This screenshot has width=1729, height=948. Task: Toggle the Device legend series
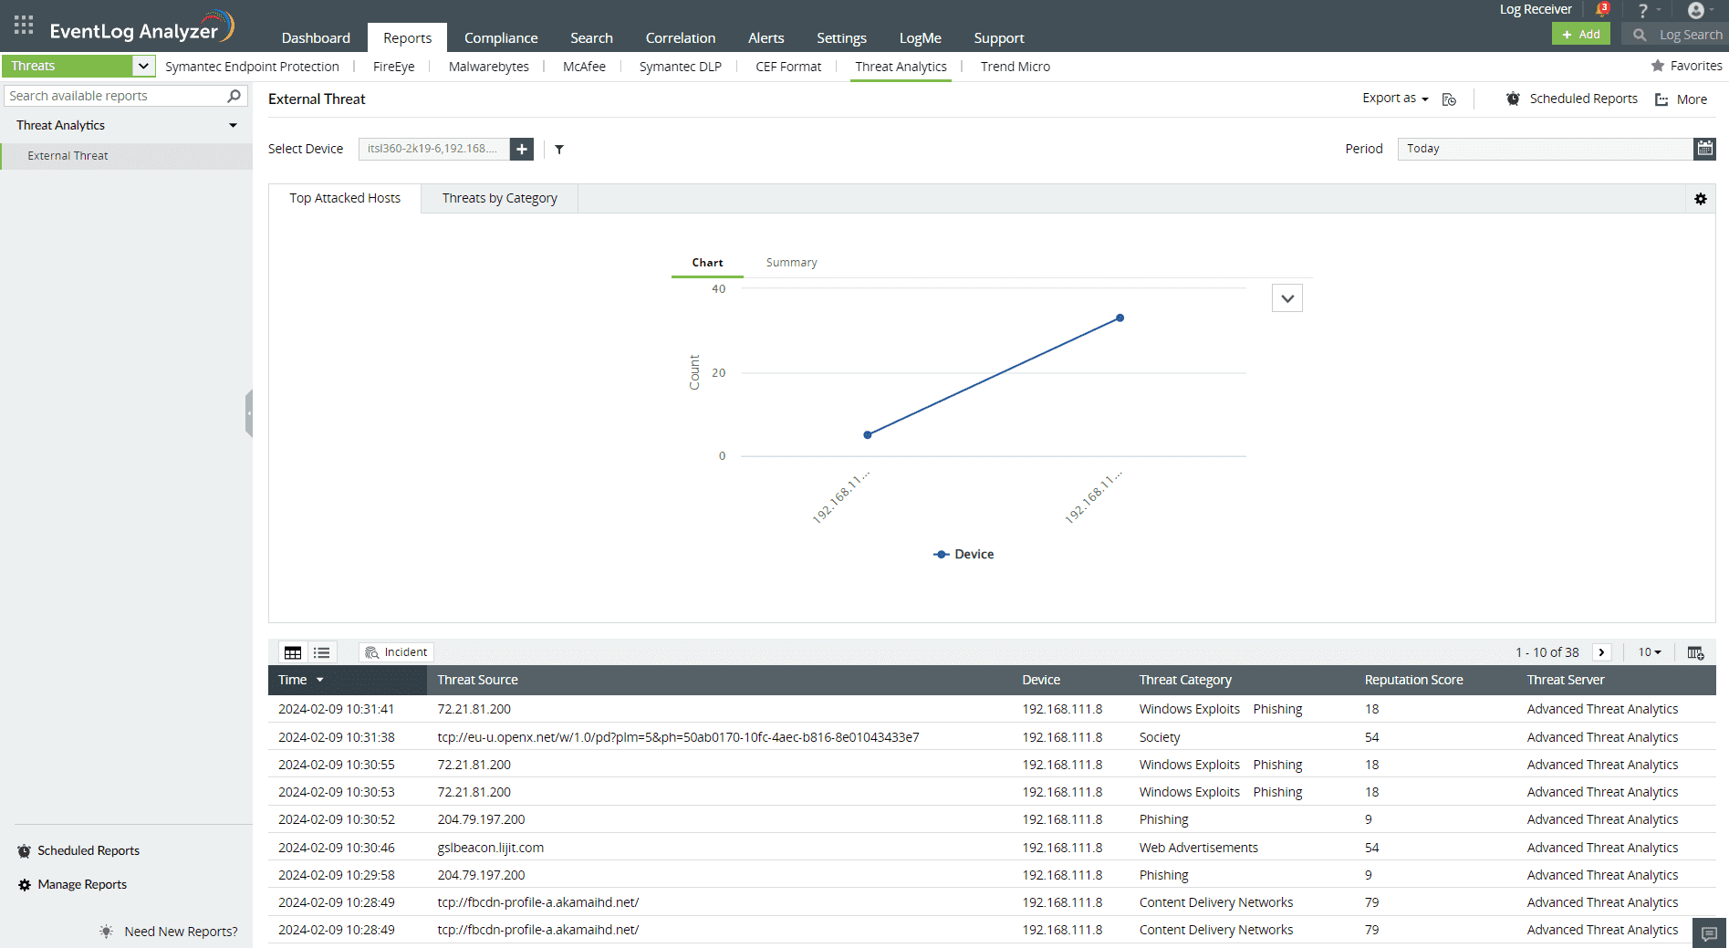click(x=963, y=554)
